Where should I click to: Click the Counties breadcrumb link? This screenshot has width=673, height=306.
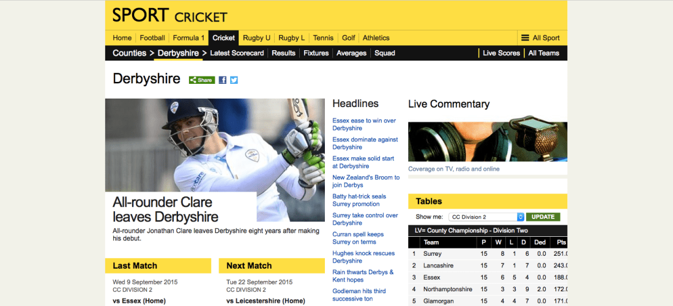tap(129, 53)
